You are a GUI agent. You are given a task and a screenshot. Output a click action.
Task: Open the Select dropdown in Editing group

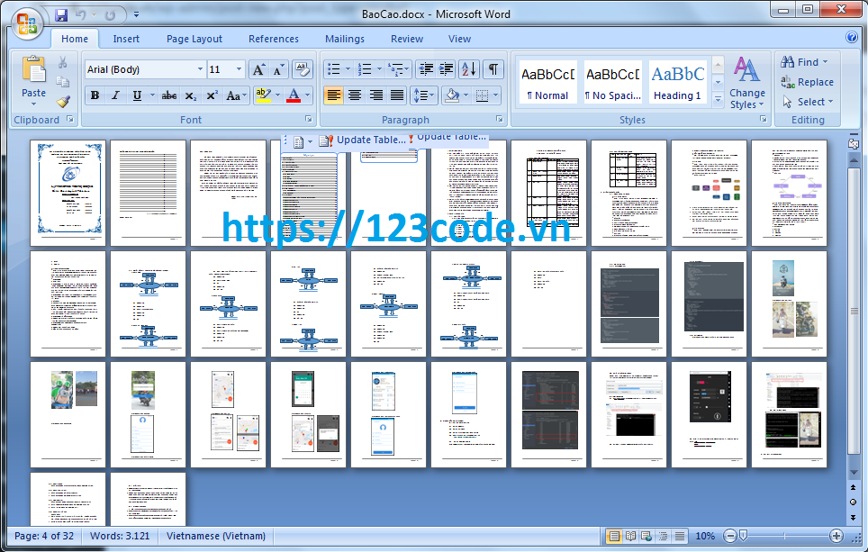[x=808, y=102]
